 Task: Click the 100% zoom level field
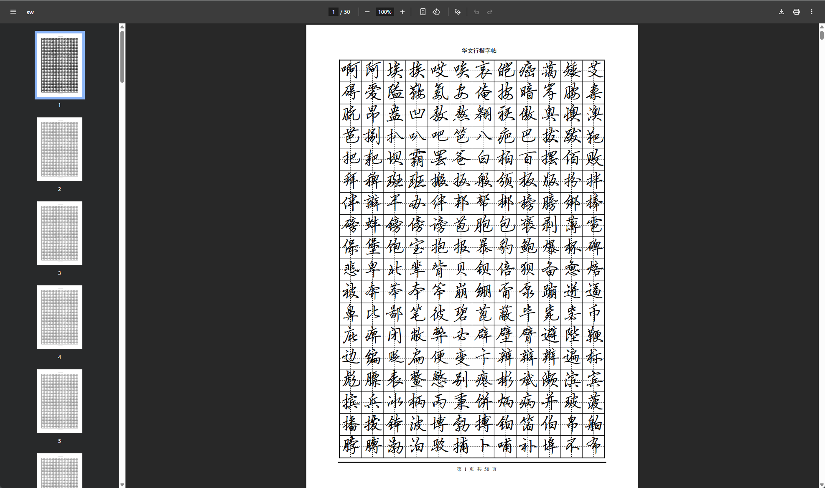pyautogui.click(x=384, y=12)
